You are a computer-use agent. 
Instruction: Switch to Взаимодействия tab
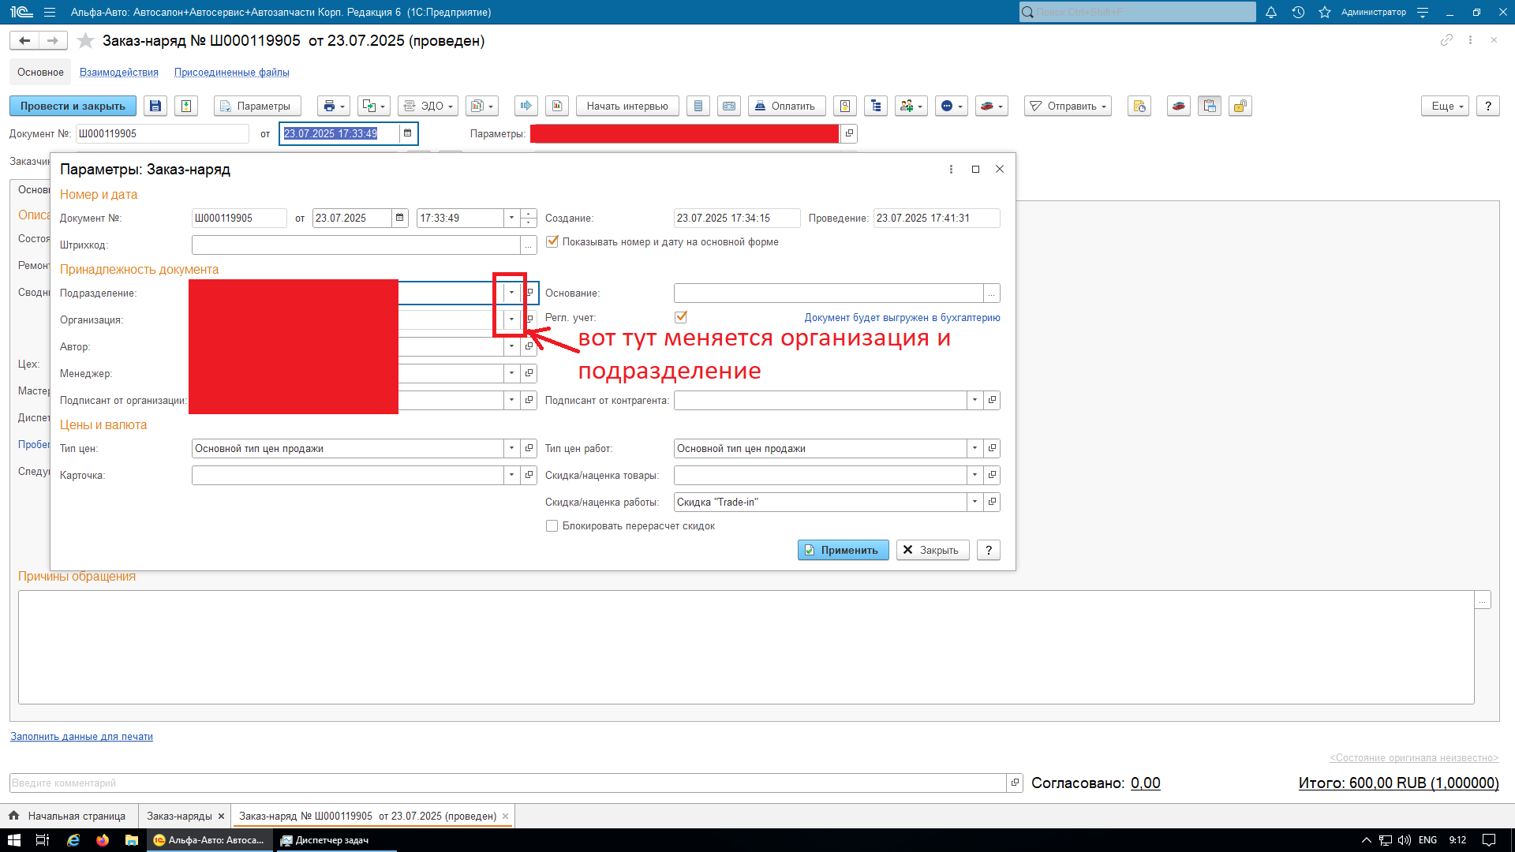click(119, 72)
